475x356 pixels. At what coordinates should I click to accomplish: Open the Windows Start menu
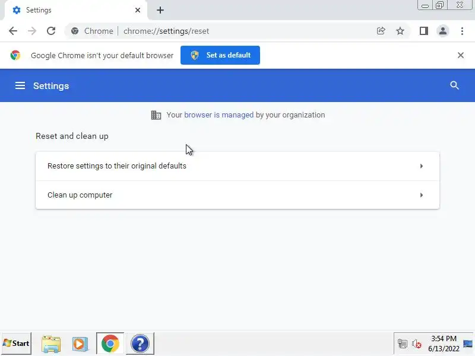tap(16, 344)
